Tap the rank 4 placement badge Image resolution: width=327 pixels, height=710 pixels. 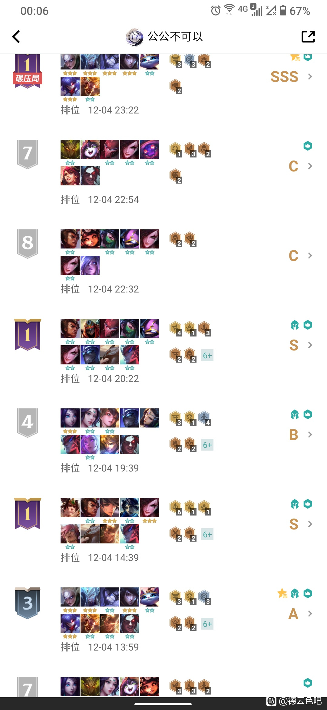point(28,423)
